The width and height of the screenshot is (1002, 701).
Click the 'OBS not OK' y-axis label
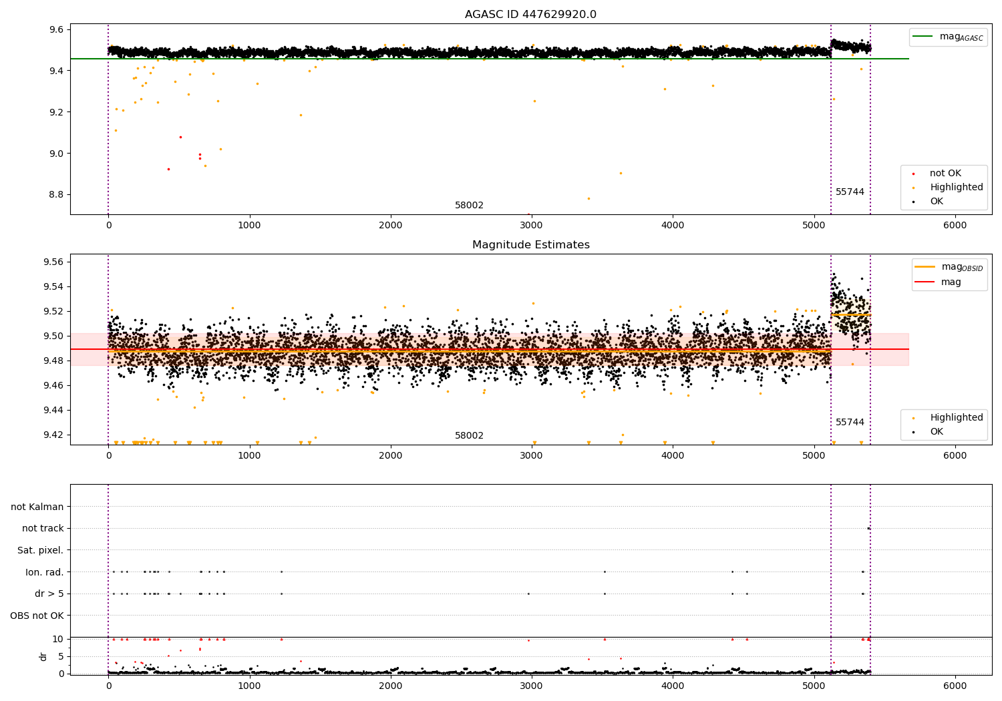click(x=37, y=616)
